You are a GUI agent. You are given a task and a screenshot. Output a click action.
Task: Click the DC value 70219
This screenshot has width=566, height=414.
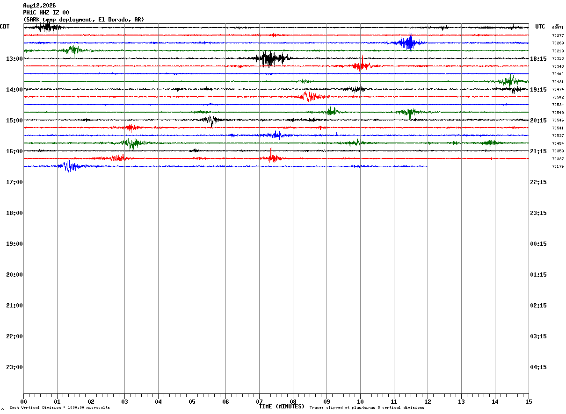point(558,51)
